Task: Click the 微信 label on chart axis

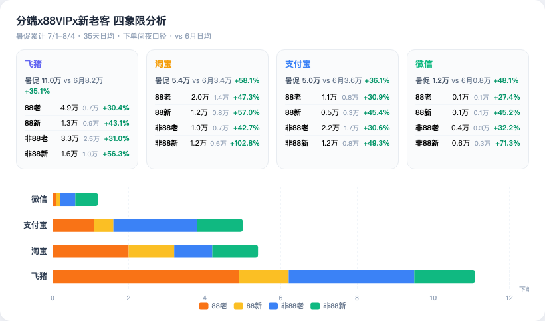Action: (39, 199)
